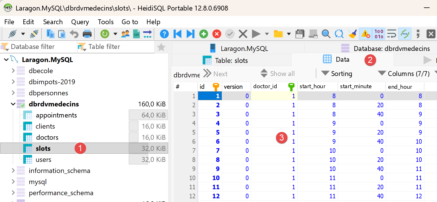Image resolution: width=437 pixels, height=202 pixels.
Task: Jump to first row with blue arrow
Action: click(177, 34)
